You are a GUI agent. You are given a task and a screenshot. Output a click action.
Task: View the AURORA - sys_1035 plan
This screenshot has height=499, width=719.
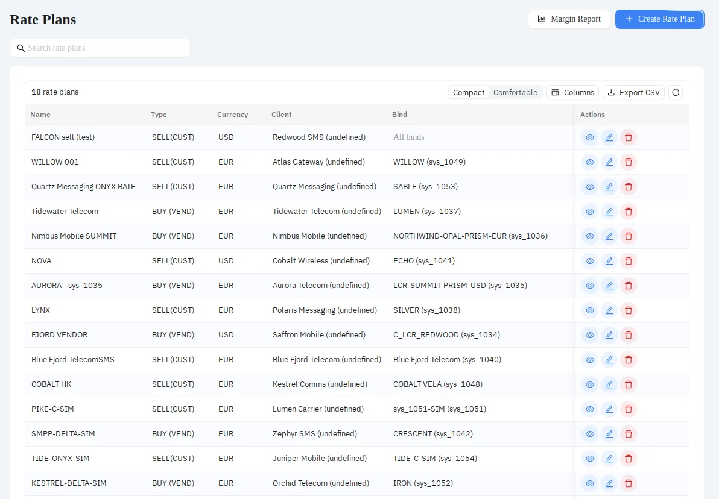click(x=590, y=286)
